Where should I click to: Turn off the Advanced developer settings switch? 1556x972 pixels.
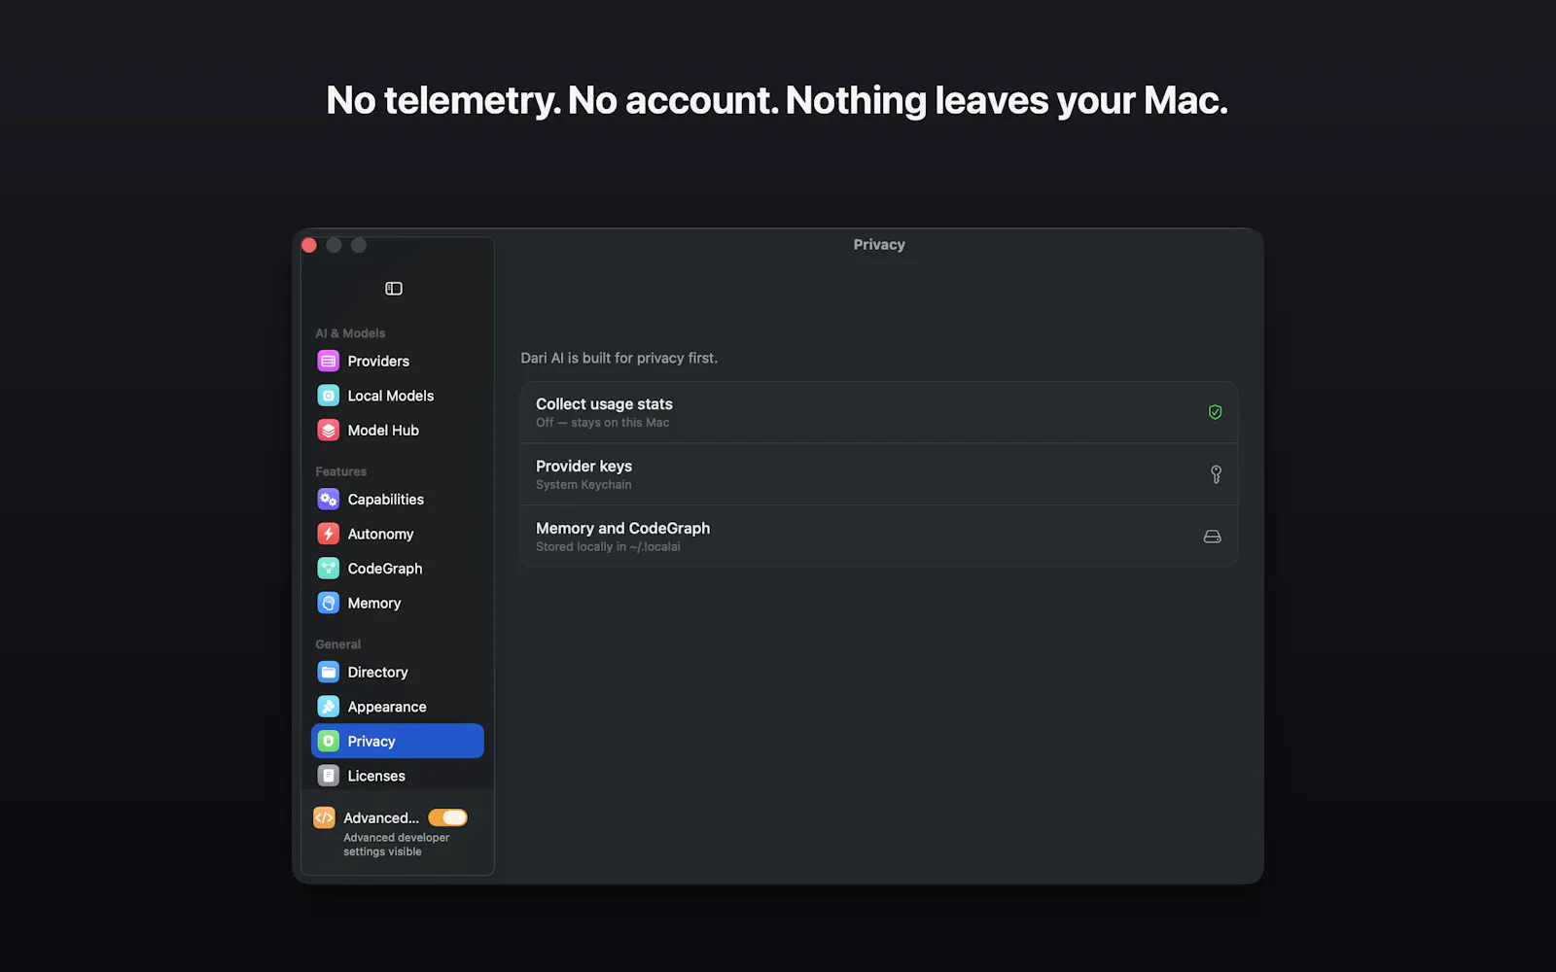tap(448, 817)
